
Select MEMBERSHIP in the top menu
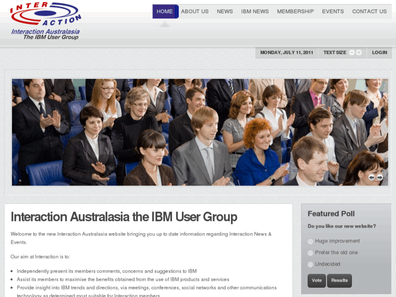[295, 11]
